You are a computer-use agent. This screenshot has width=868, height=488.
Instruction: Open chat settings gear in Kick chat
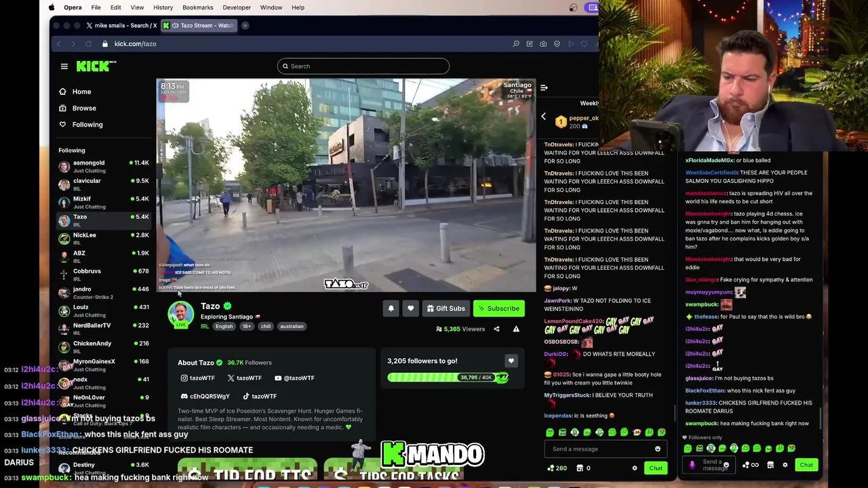pos(635,468)
